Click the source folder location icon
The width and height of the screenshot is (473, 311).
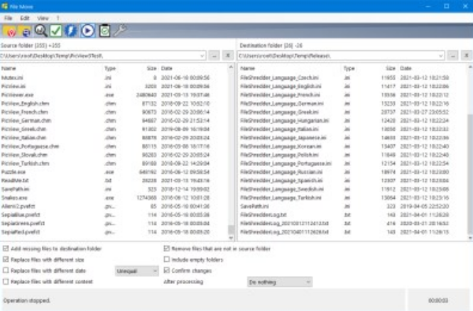(x=11, y=31)
